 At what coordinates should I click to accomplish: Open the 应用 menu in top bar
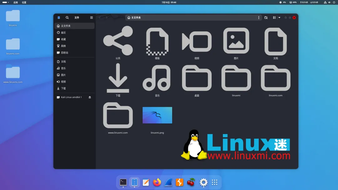(16, 2)
